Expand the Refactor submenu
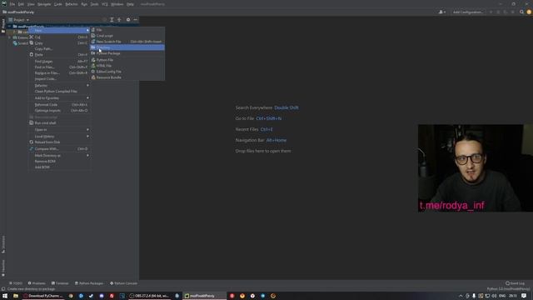Viewport: 533px width, 300px height. tap(59, 86)
